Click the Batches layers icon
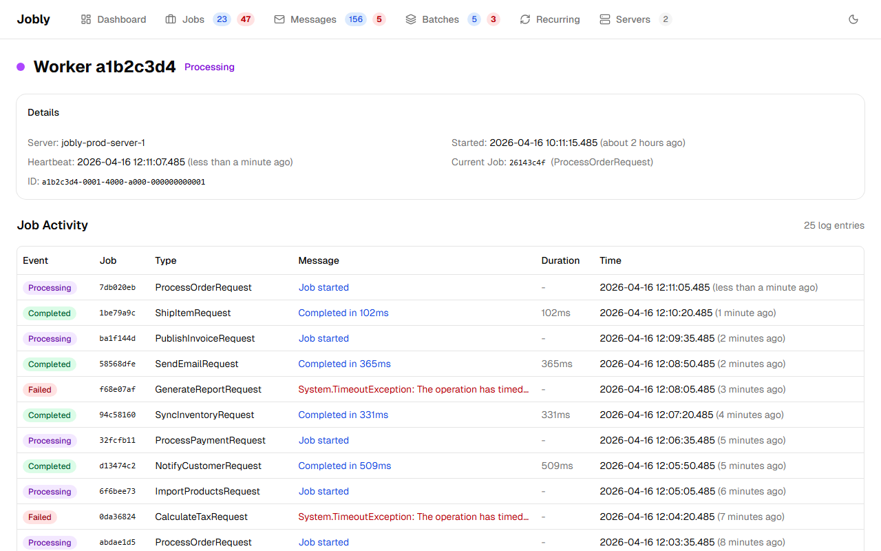Image resolution: width=881 pixels, height=551 pixels. point(411,19)
